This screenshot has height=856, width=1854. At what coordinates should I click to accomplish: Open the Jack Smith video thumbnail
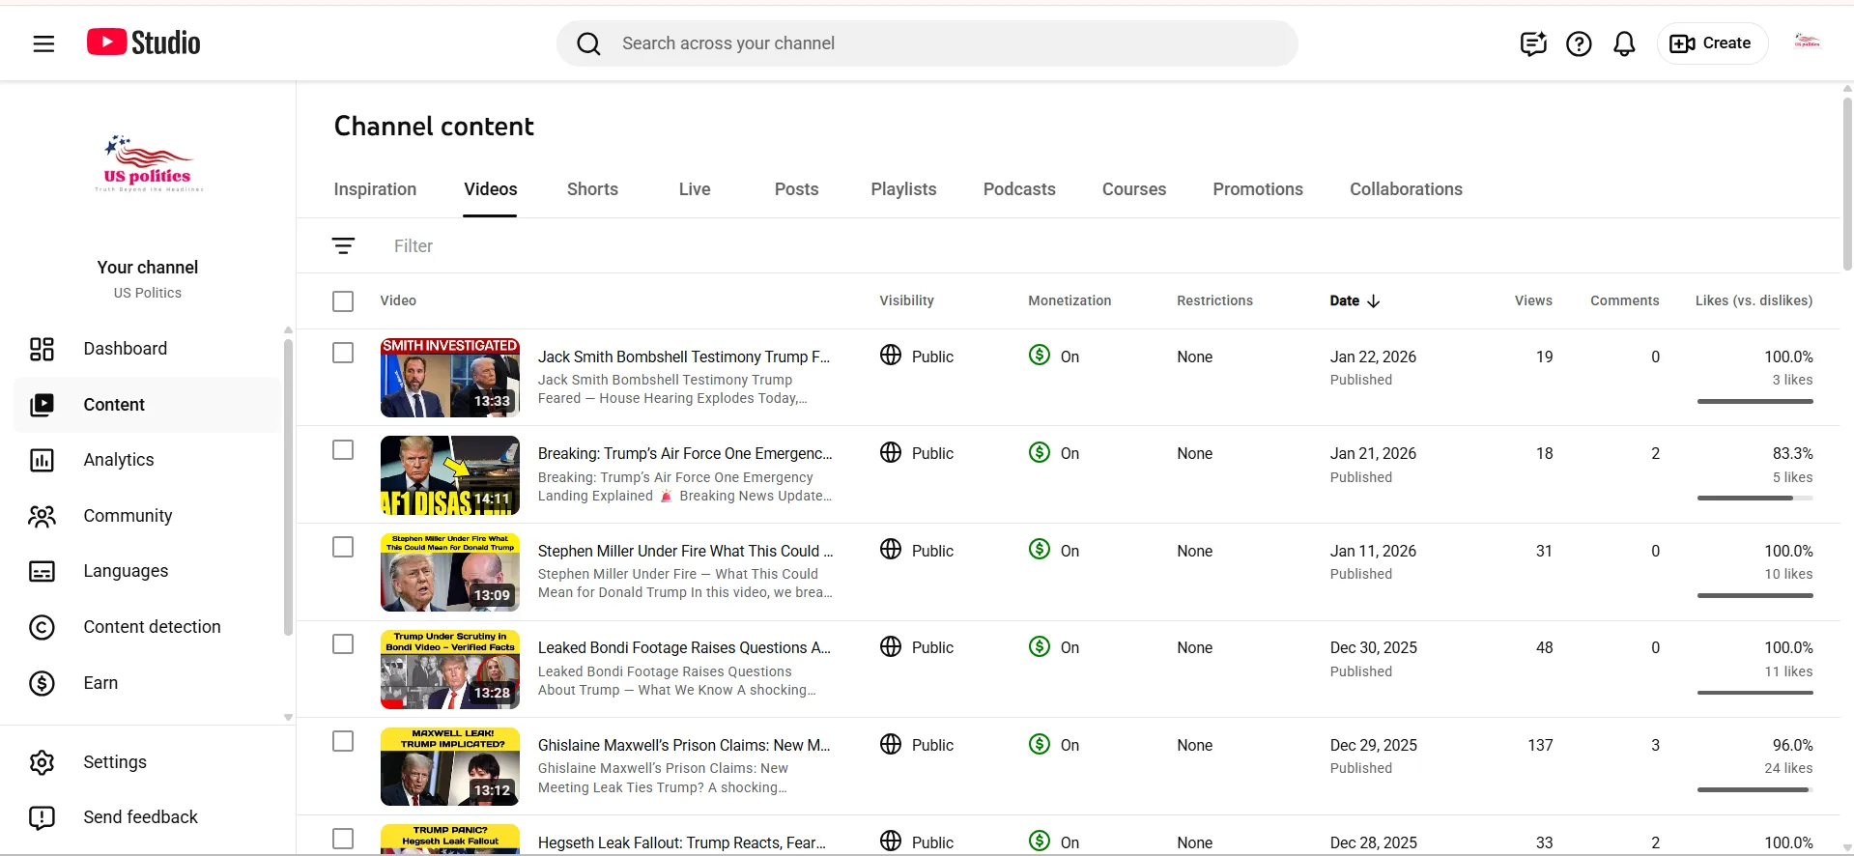[x=450, y=378]
